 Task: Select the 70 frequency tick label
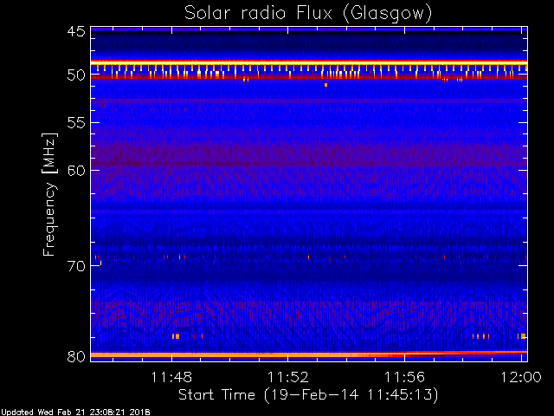point(76,266)
